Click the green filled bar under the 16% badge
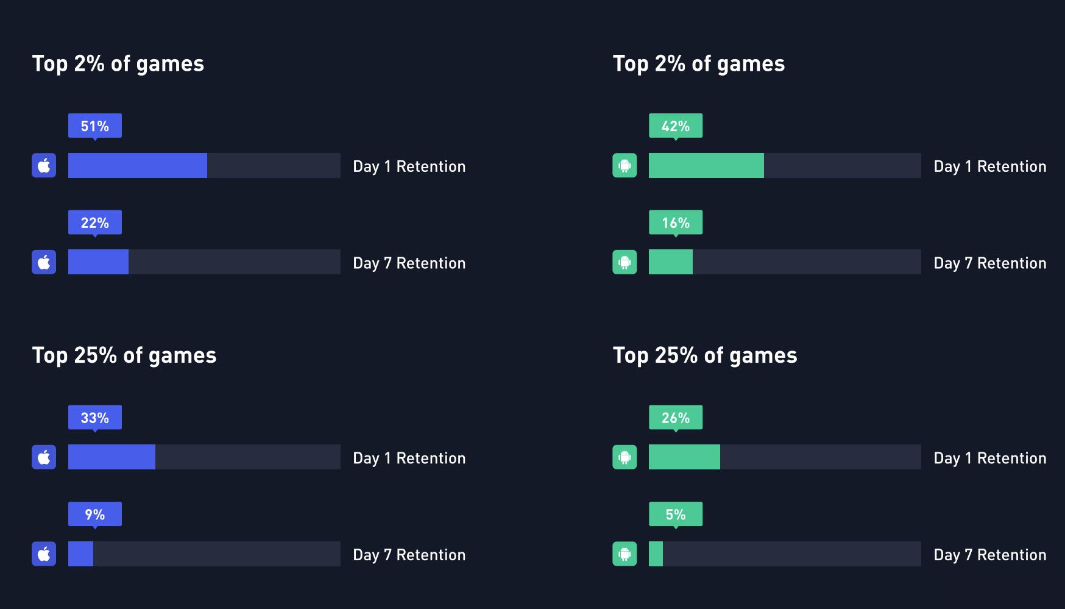The image size is (1065, 609). pos(671,262)
